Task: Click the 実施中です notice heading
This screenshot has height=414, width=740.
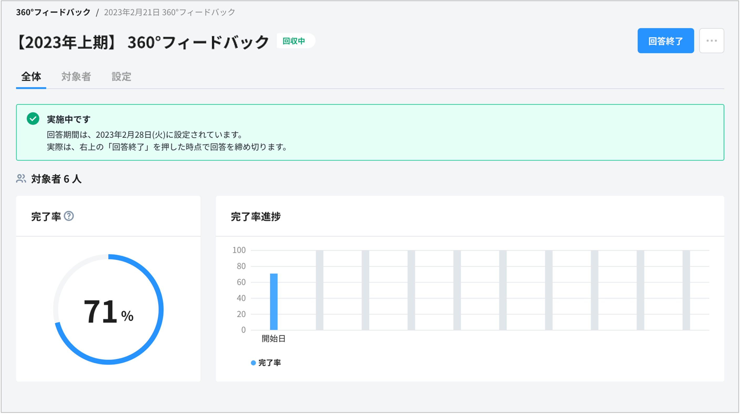Action: (x=68, y=119)
